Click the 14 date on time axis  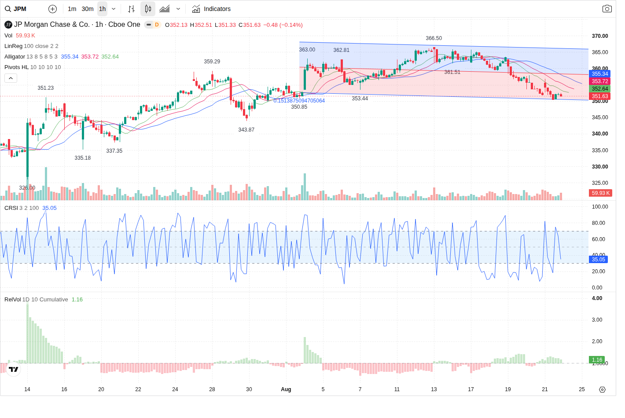27,389
